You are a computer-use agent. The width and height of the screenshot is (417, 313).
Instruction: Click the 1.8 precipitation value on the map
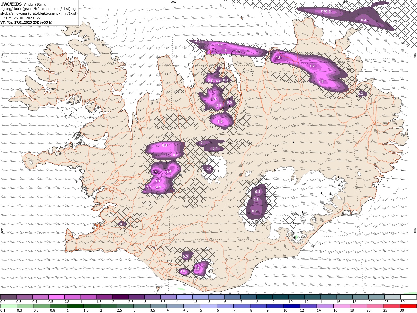278,58
